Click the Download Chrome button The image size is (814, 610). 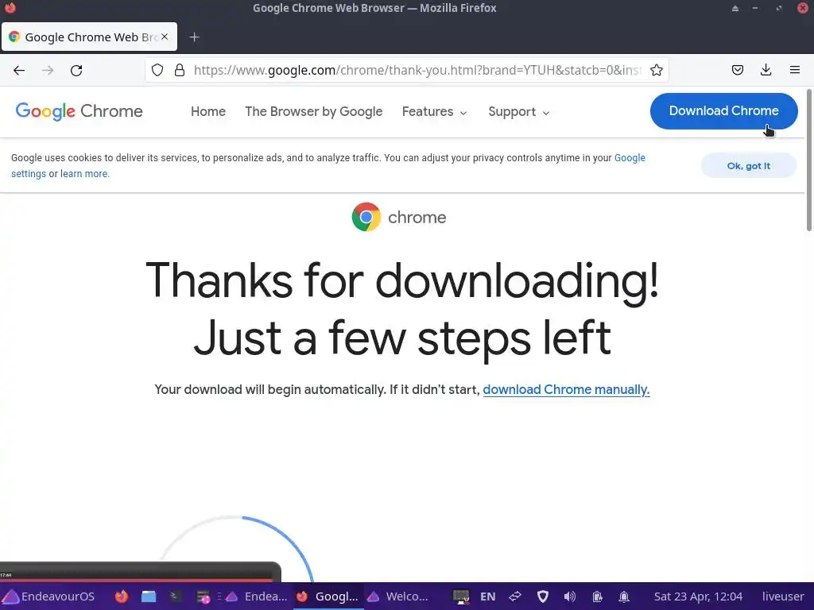[723, 111]
